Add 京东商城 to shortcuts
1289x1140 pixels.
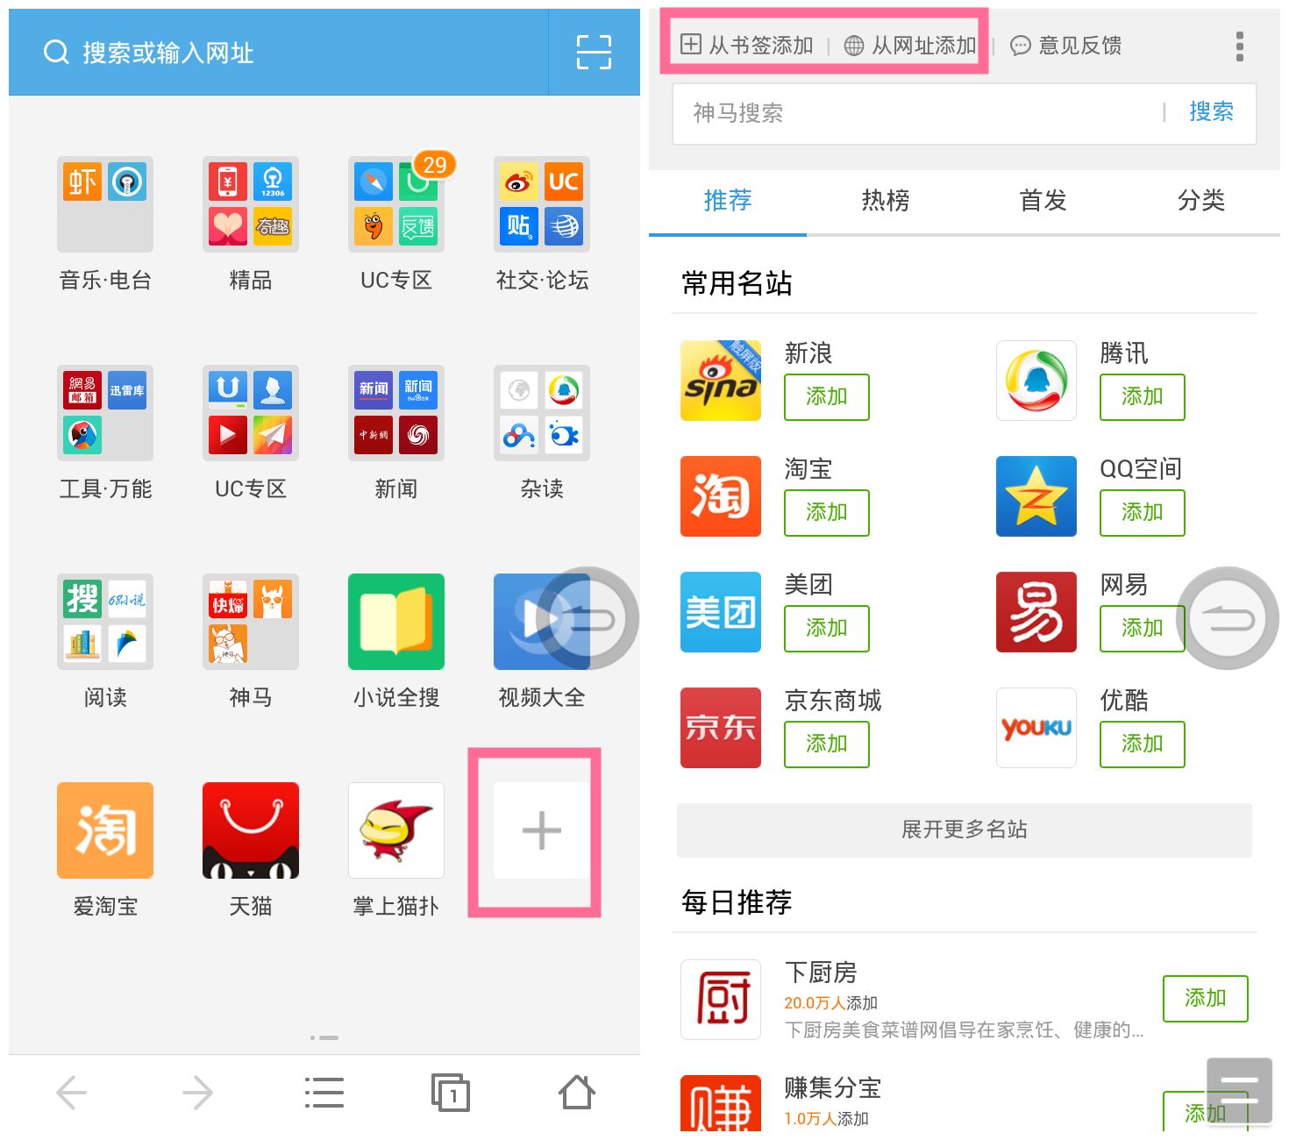827,745
